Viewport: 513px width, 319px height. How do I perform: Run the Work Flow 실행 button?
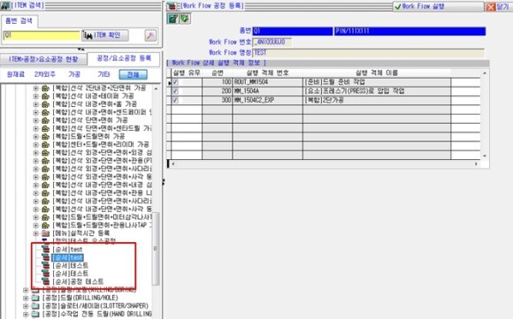click(x=438, y=6)
